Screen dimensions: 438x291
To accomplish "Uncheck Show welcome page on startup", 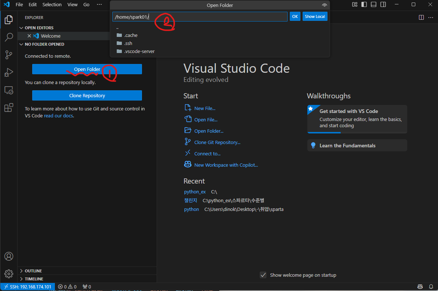I will pos(263,275).
